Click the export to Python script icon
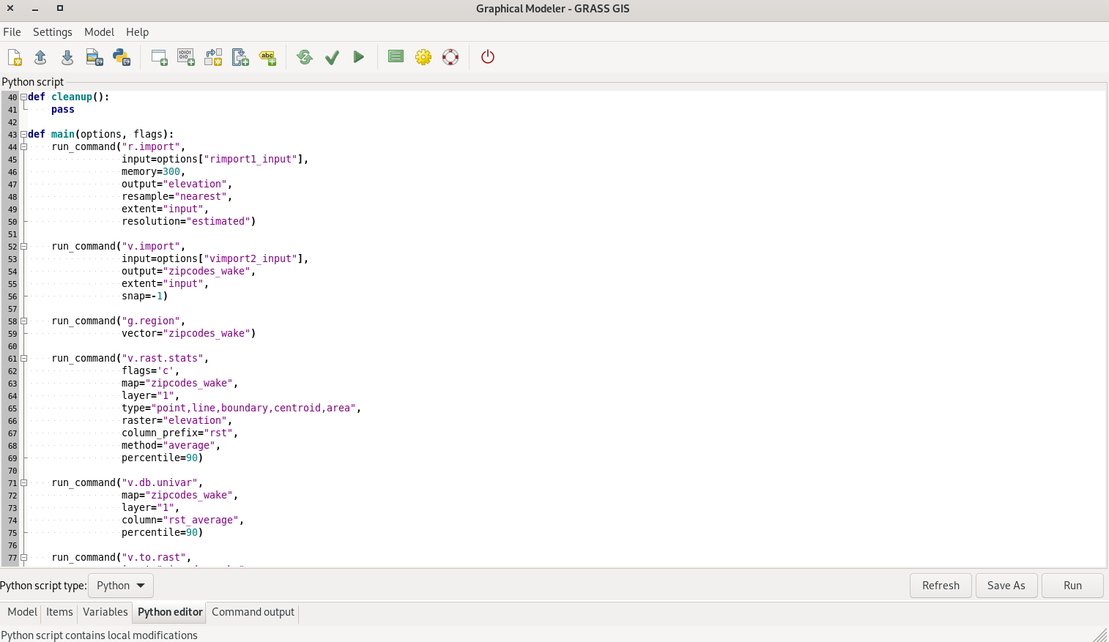The image size is (1109, 642). (x=121, y=57)
